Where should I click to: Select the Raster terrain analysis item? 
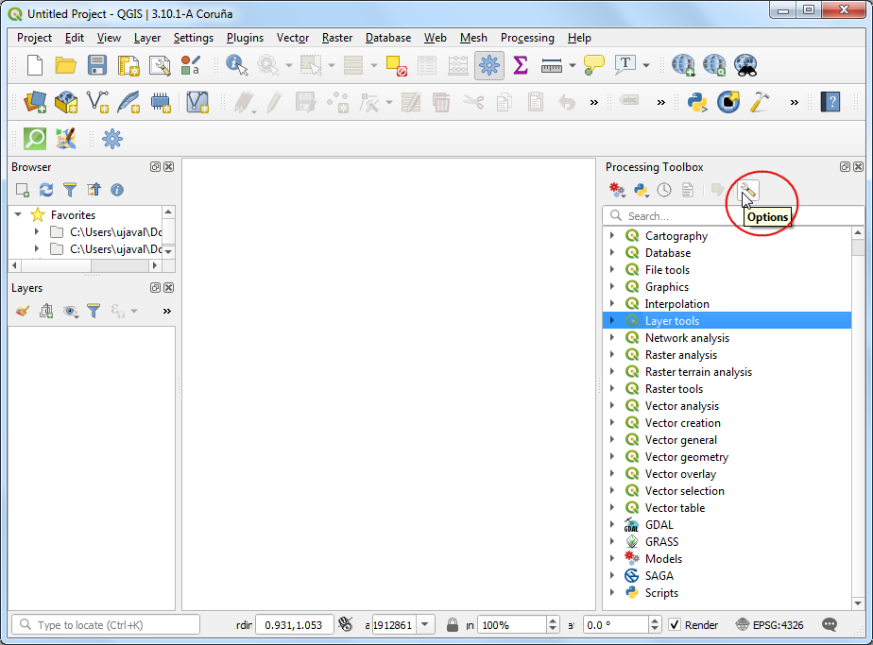[698, 372]
